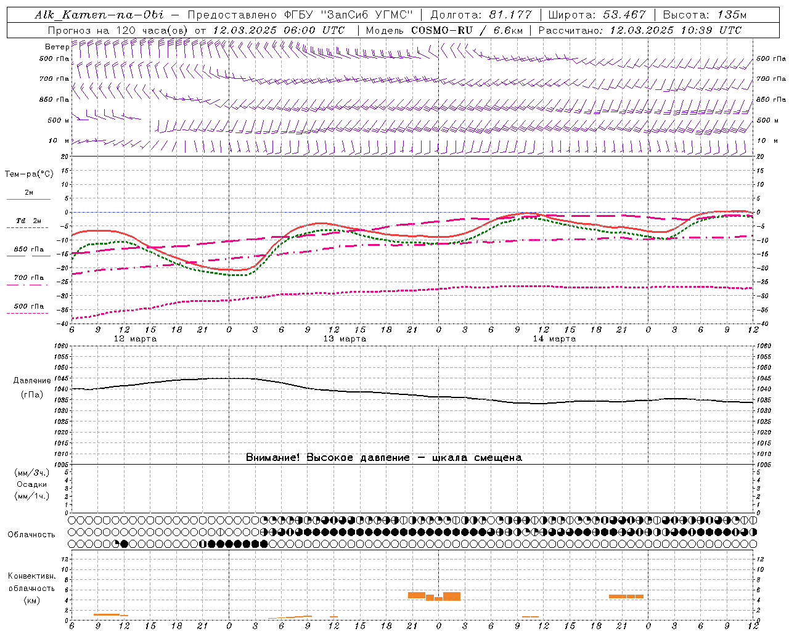Click the 700 гПа temperature legend entry
The width and height of the screenshot is (789, 631).
pyautogui.click(x=29, y=278)
